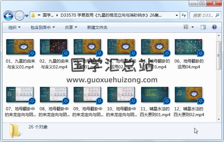Open the 共享 menu

click(x=71, y=27)
